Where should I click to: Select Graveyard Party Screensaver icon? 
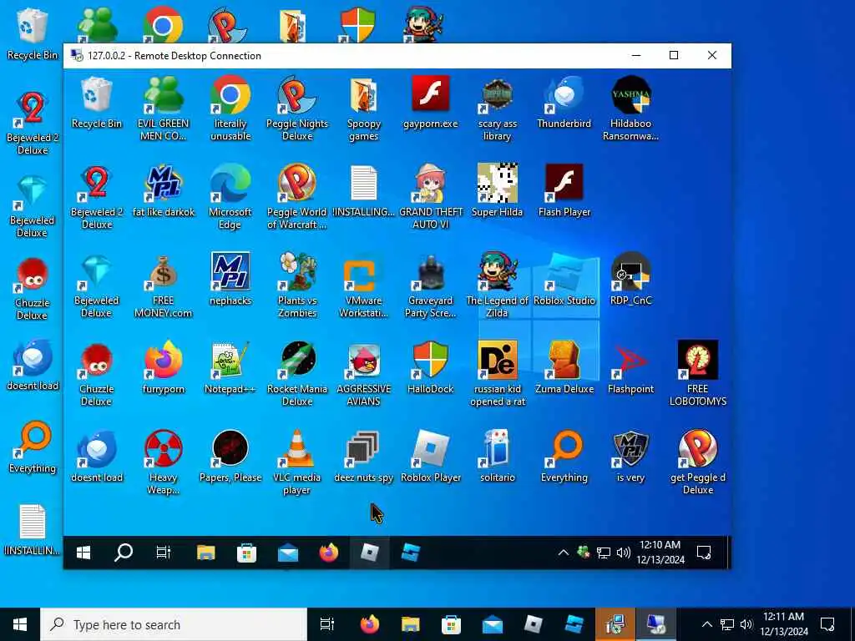430,271
